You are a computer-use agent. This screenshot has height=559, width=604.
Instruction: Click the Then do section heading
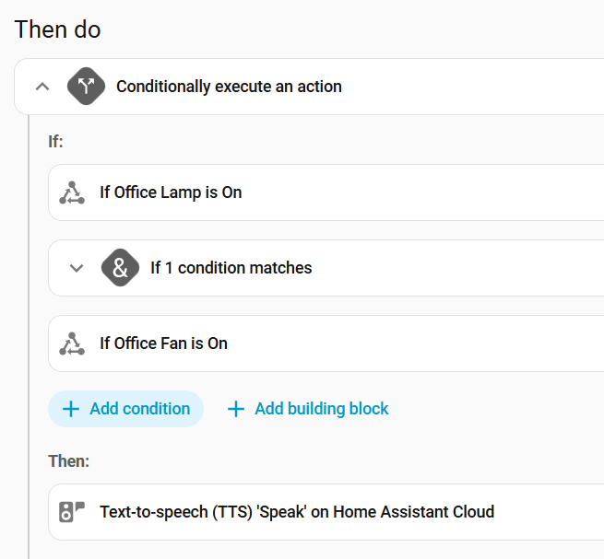(x=57, y=29)
